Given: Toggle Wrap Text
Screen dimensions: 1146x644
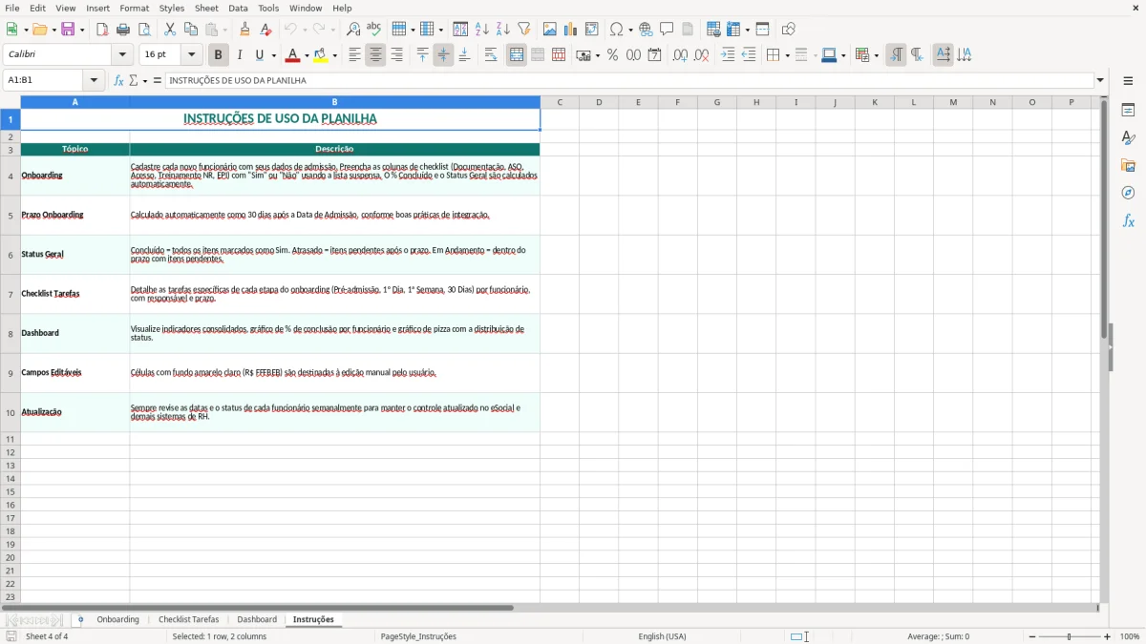Looking at the screenshot, I should coord(491,55).
